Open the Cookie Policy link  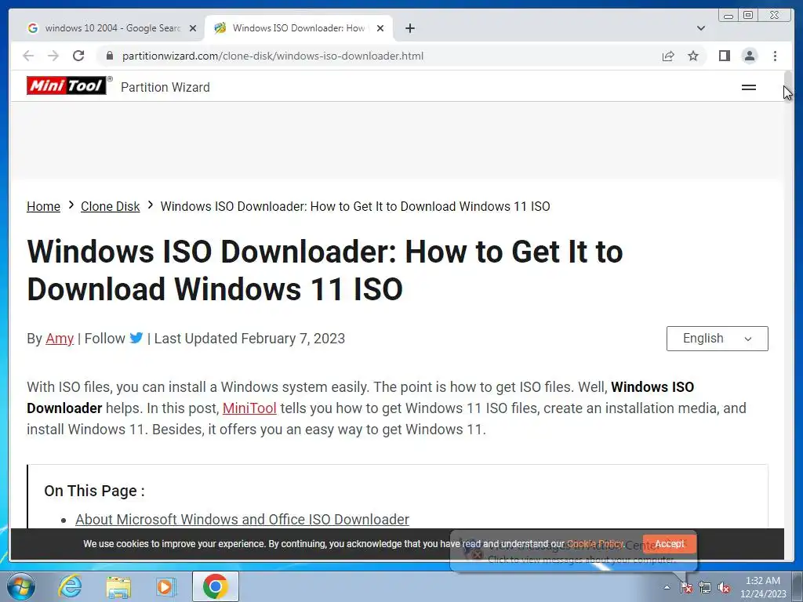(x=594, y=544)
